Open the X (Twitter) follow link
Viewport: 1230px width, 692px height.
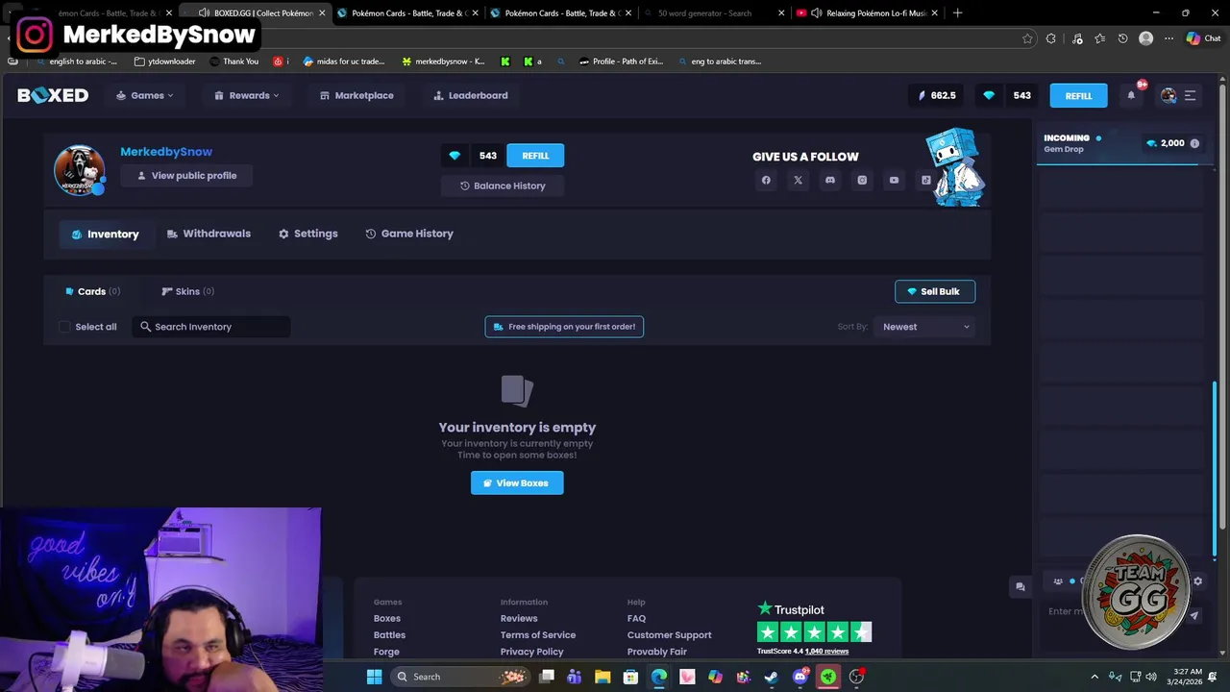pyautogui.click(x=798, y=180)
